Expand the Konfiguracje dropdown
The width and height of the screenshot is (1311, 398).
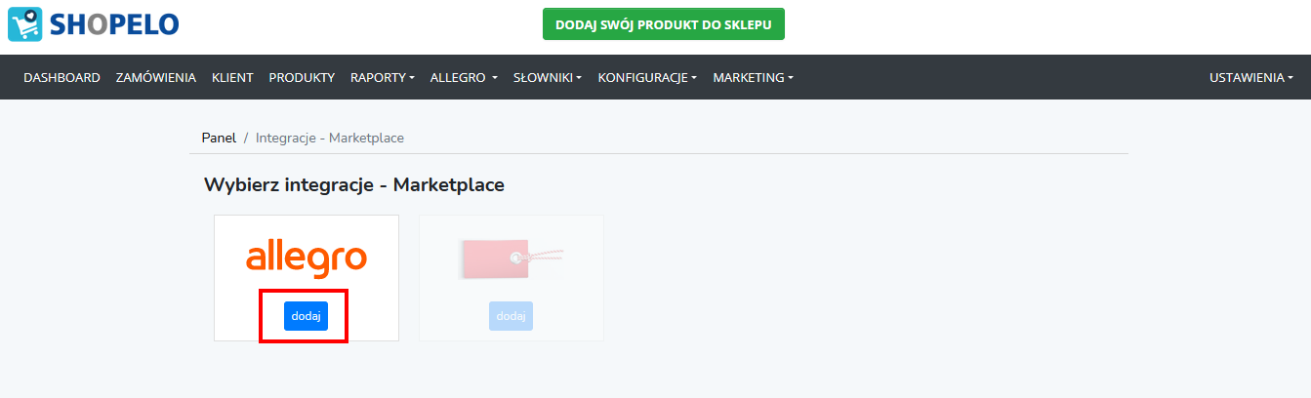tap(647, 77)
